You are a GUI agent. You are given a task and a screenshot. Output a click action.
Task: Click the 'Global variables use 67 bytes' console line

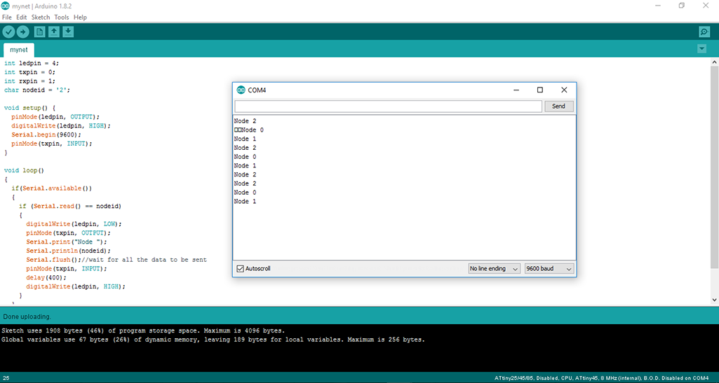click(x=213, y=340)
